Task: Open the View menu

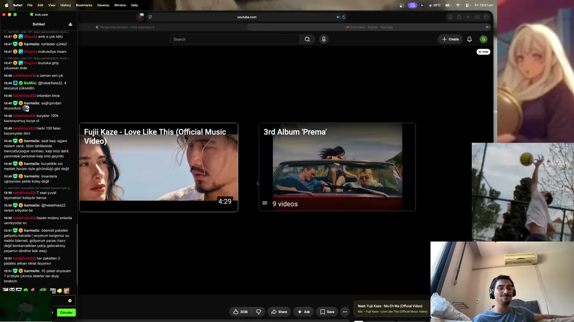Action: tap(52, 5)
